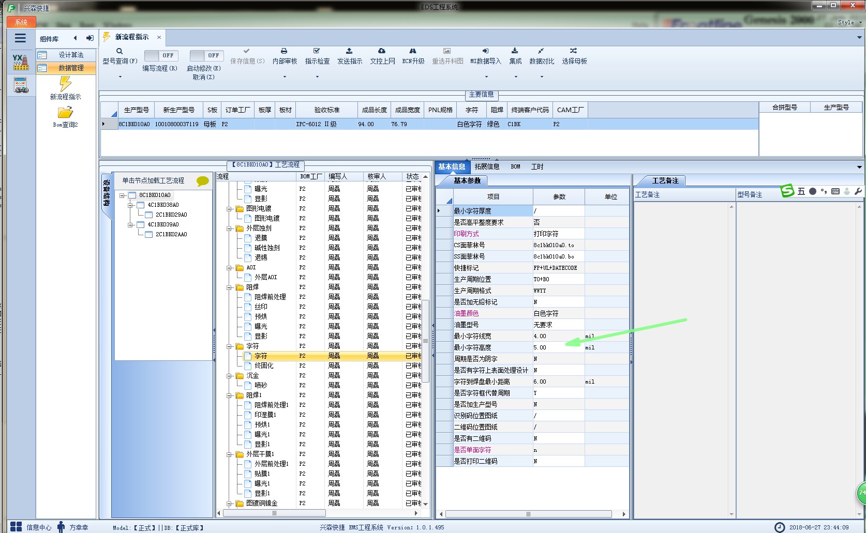Click the speech bubble icon beside 单击节点加载工艺流程

(203, 181)
